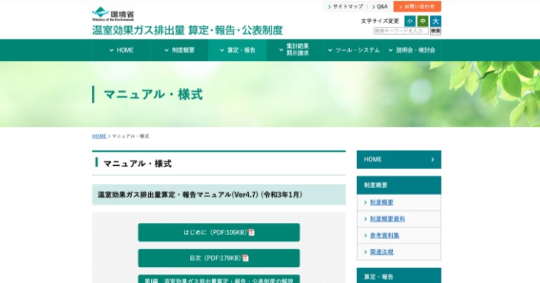Viewport: 540px width, 283px height.
Task: Expand the 制度概要 navigation menu
Action: pyautogui.click(x=179, y=50)
